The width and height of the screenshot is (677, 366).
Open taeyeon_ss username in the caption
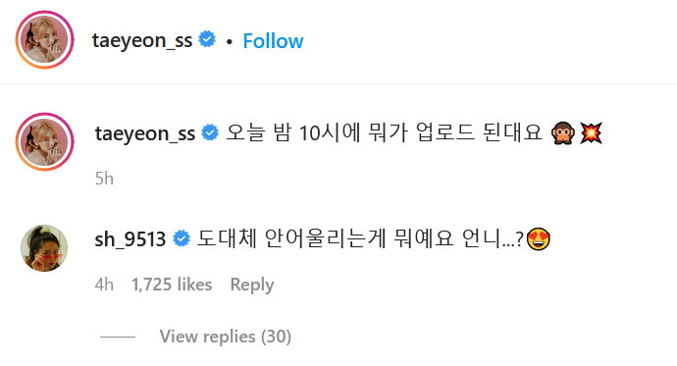coord(145,133)
